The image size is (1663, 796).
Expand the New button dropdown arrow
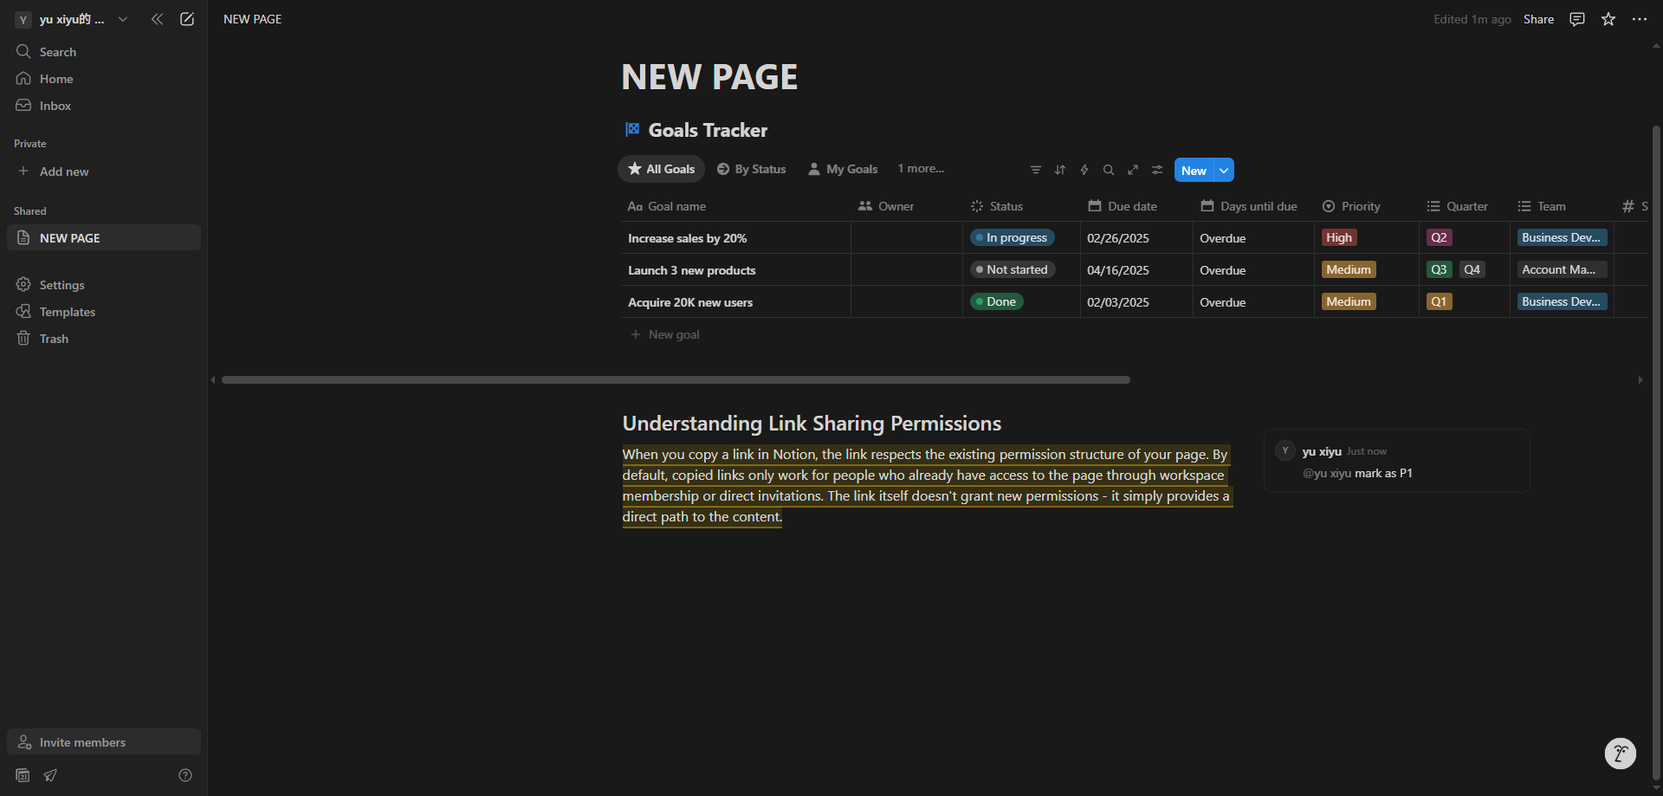[x=1224, y=170]
